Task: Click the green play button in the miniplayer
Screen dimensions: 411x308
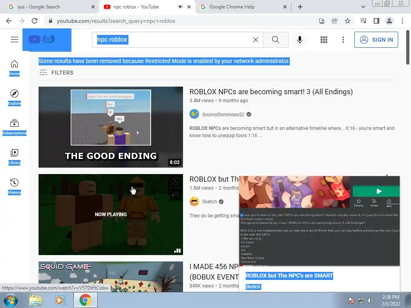Action: coord(376,191)
